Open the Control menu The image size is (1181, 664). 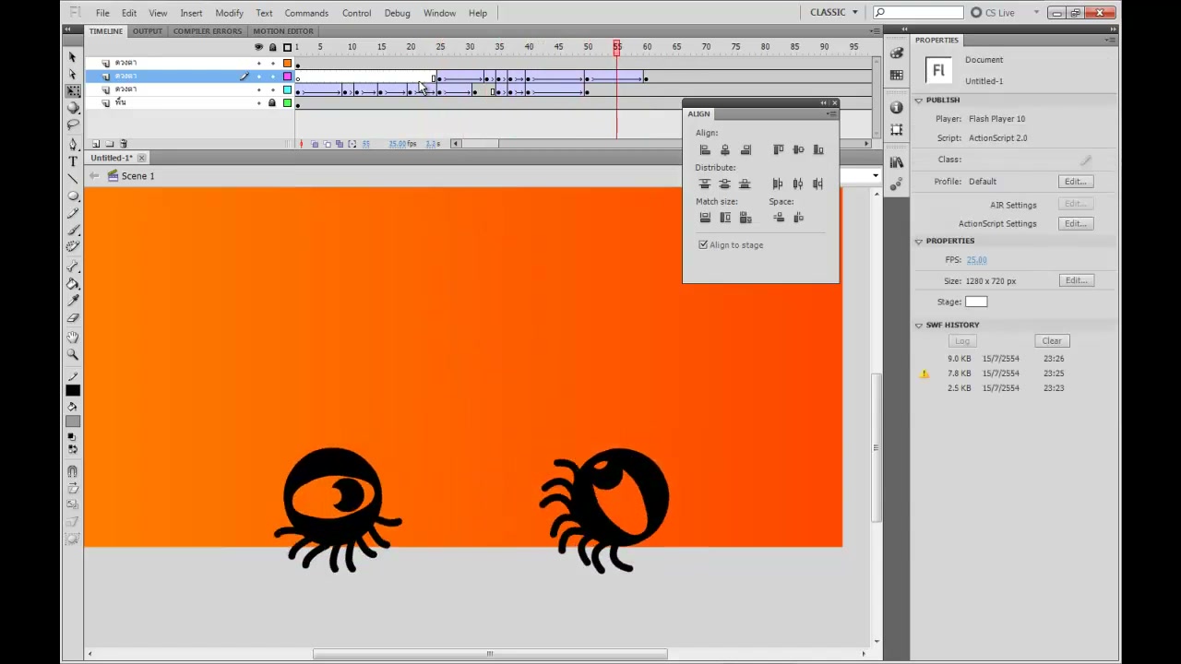[356, 13]
